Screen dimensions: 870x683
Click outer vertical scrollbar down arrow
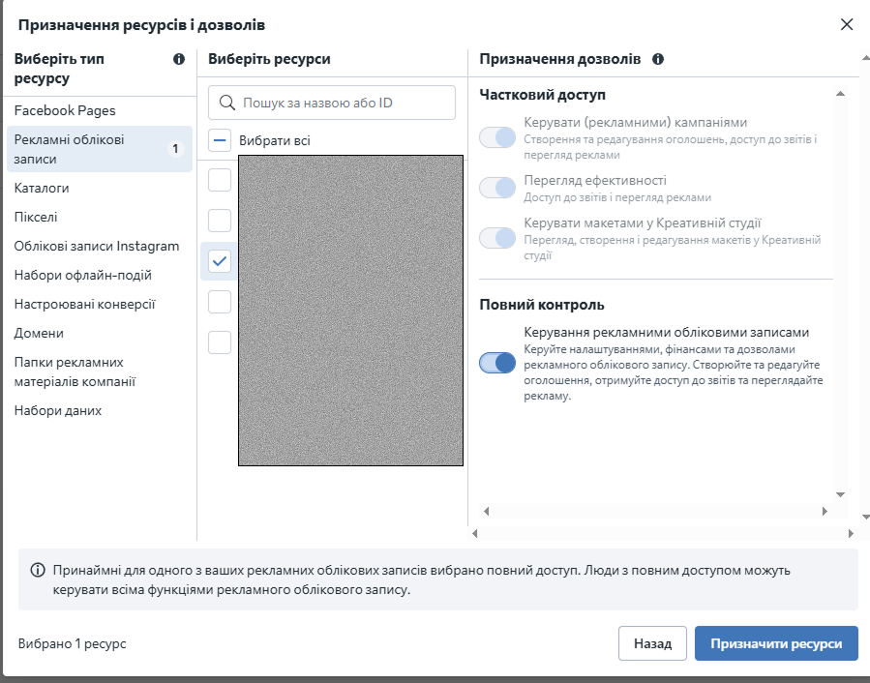point(865,517)
